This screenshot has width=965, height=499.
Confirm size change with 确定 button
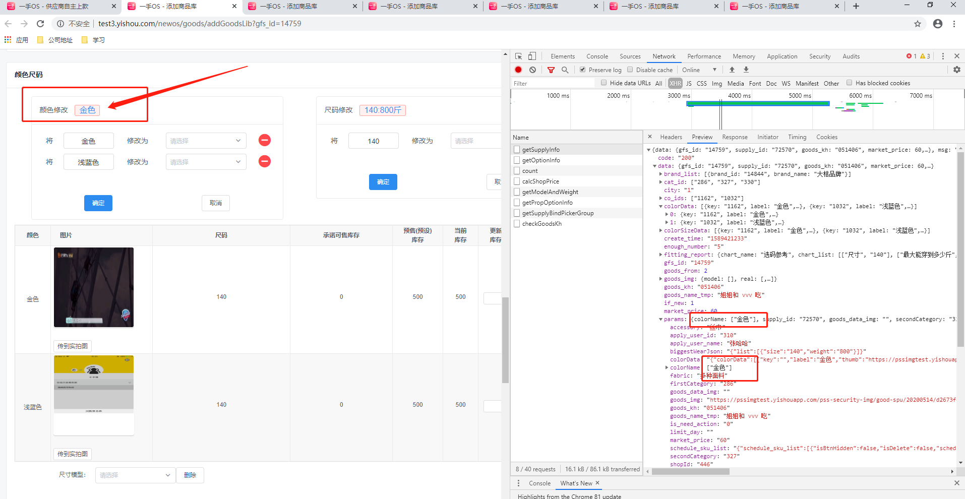pos(383,181)
